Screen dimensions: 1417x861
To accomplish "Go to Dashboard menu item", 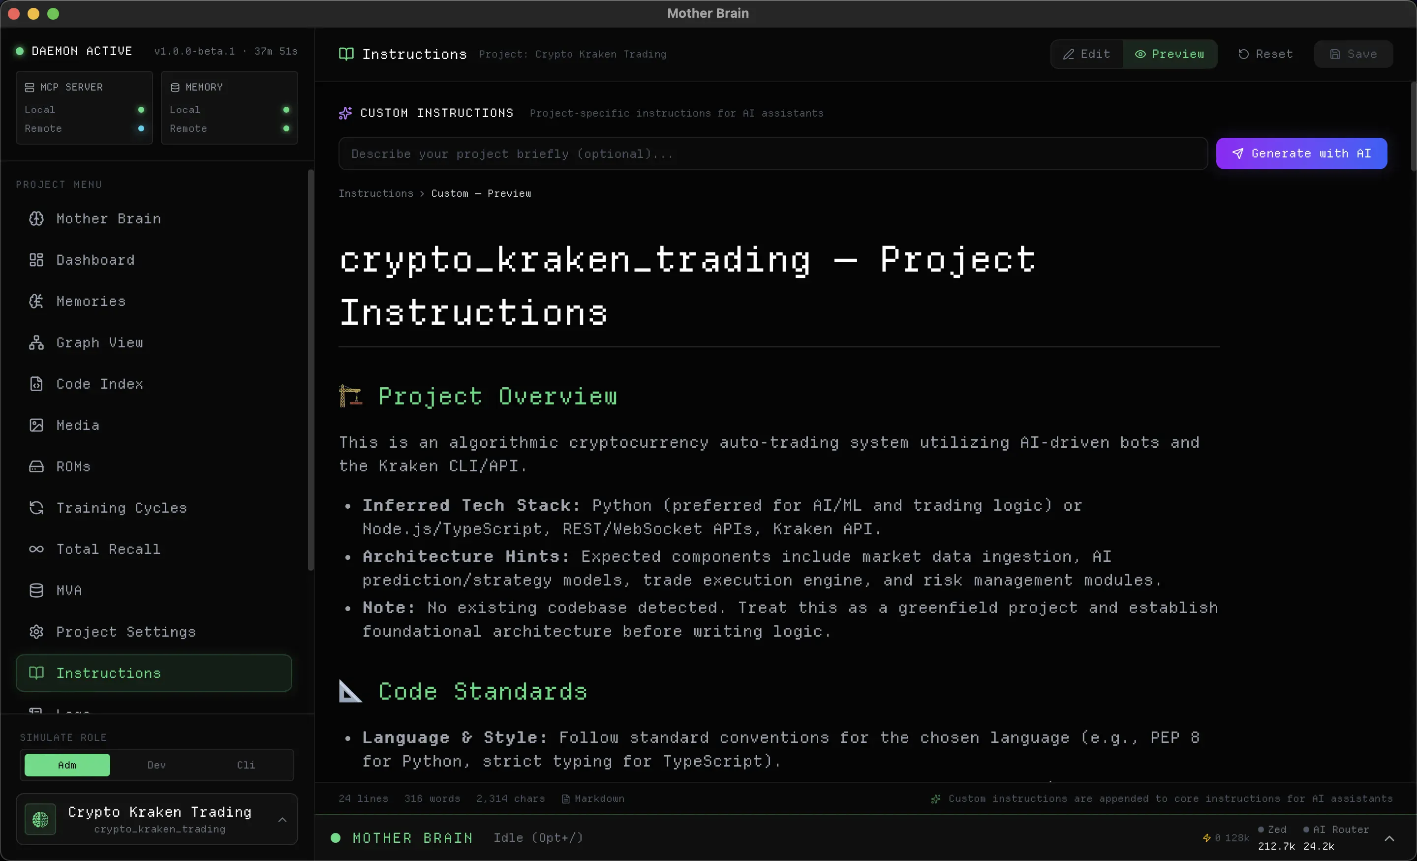I will 154,260.
